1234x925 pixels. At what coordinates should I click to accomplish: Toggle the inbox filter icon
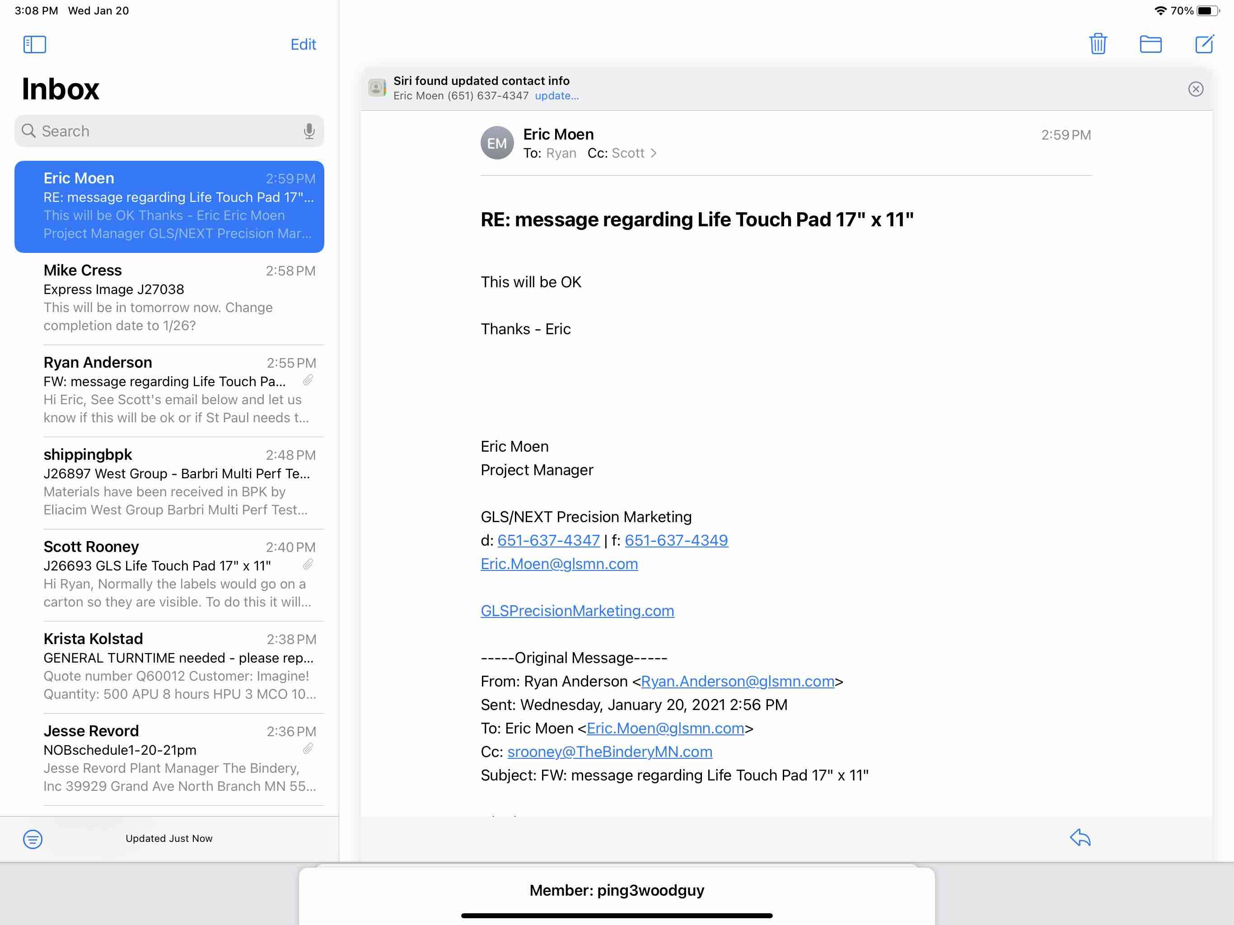coord(33,839)
